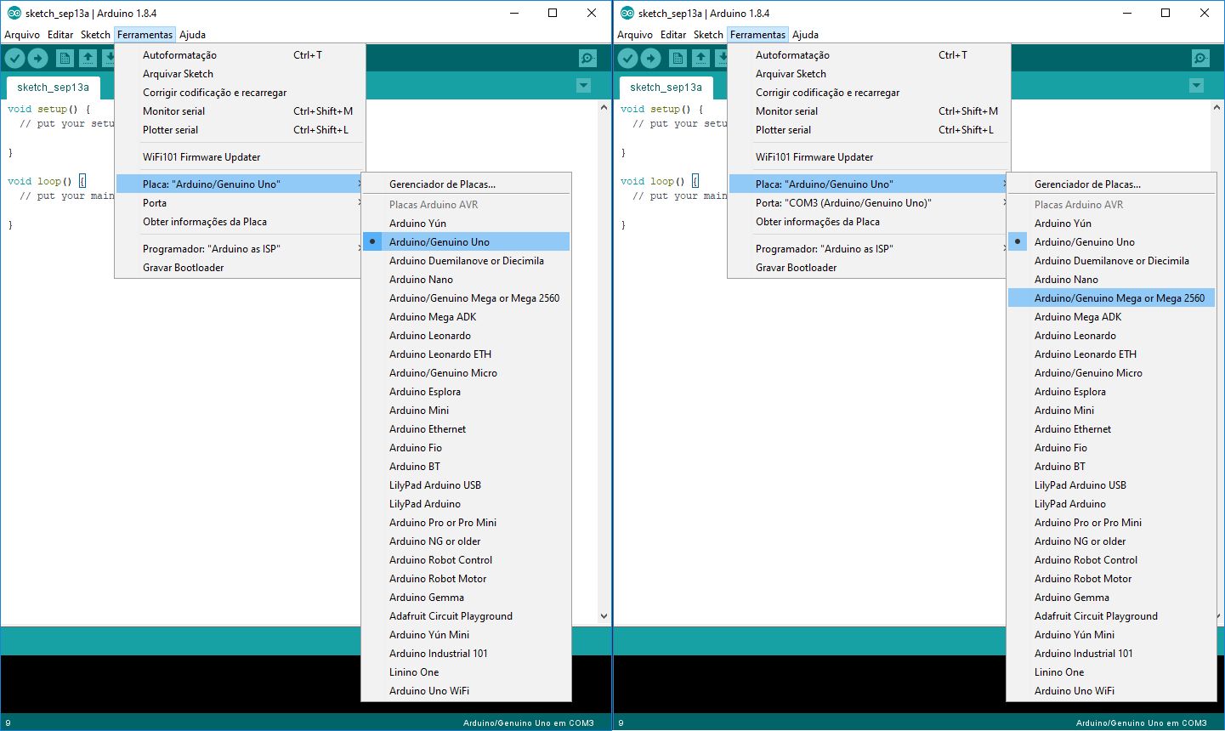Expand Programador "Arduino as ISP" submenu in right window
1225x731 pixels.
pos(869,249)
